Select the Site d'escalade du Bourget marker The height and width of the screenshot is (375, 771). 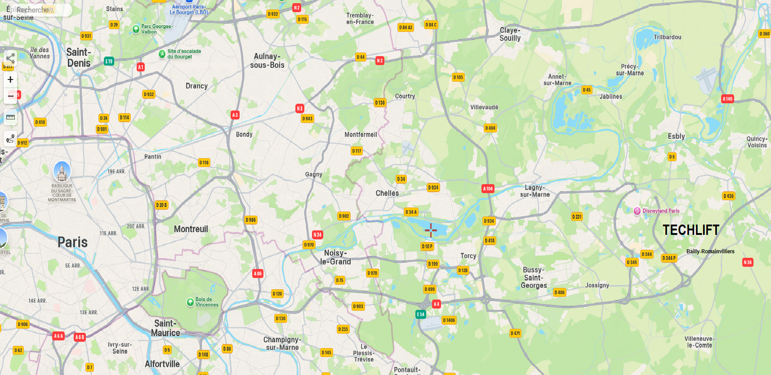(162, 54)
